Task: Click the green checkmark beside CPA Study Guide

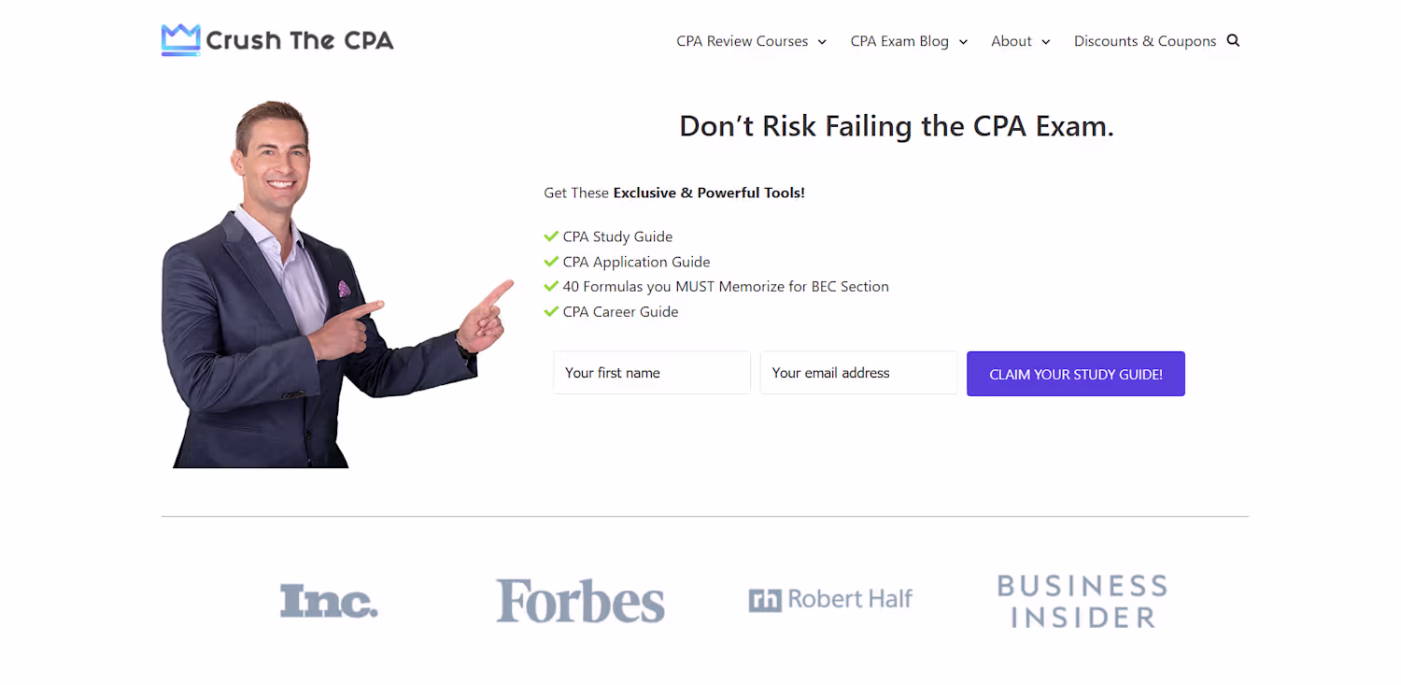Action: (551, 236)
